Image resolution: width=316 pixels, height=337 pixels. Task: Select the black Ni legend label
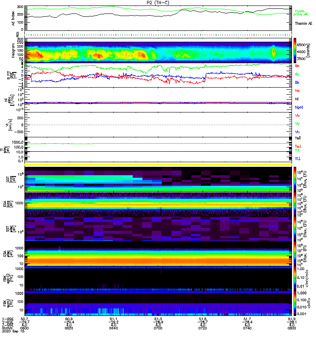pos(297,99)
